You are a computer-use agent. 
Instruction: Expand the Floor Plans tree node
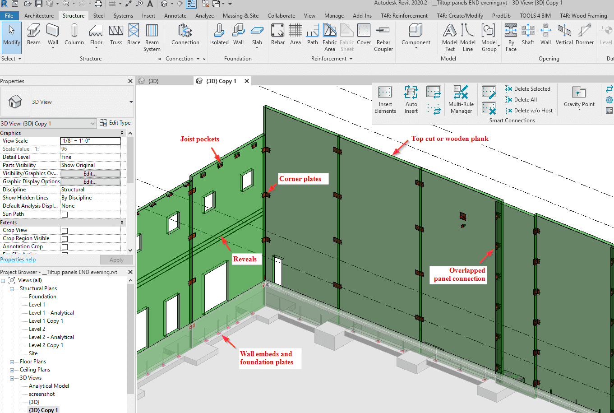pyautogui.click(x=12, y=362)
